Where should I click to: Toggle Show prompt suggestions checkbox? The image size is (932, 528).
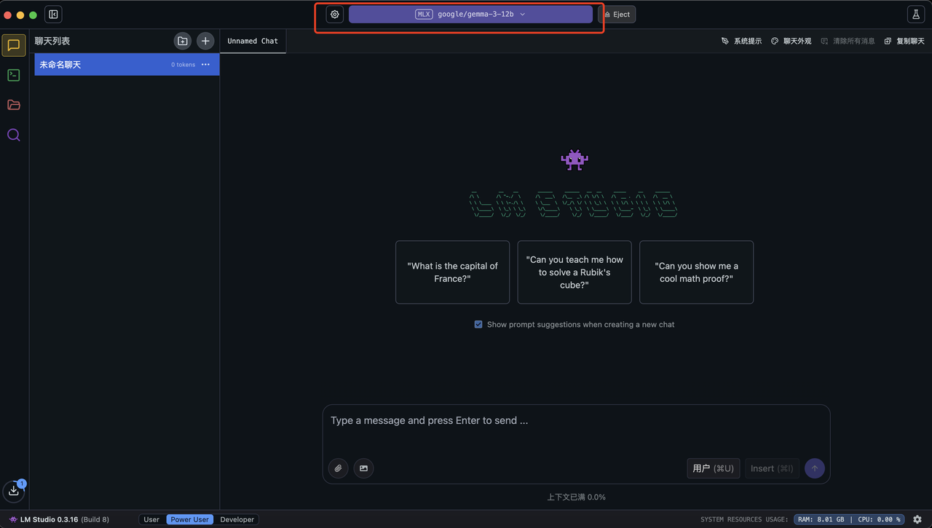[x=478, y=324]
